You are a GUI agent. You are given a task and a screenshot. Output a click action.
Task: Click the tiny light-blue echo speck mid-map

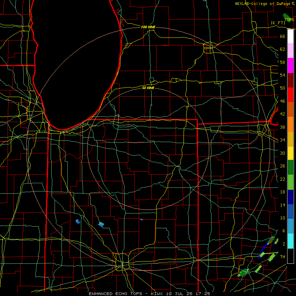click(141, 219)
